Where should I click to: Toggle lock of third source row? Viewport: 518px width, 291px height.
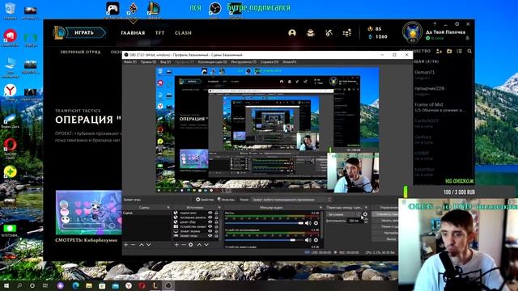tap(216, 222)
